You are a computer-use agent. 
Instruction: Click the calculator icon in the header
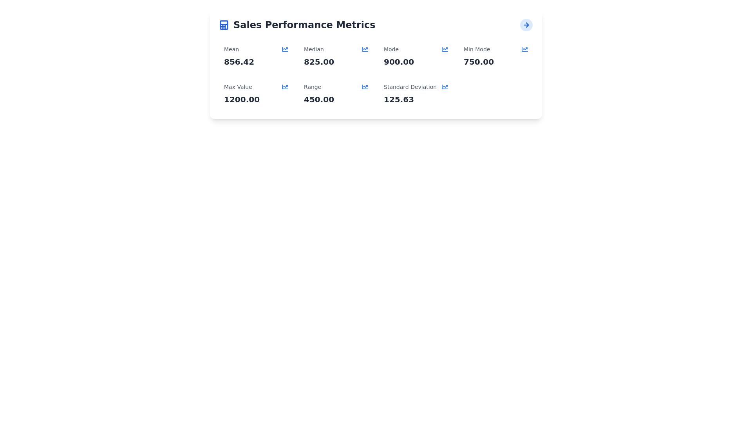tap(224, 25)
